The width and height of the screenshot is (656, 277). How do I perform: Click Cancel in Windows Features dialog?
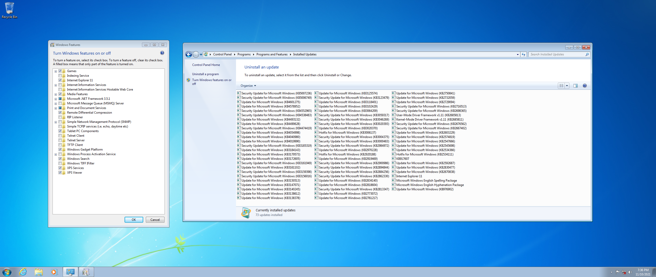point(155,220)
